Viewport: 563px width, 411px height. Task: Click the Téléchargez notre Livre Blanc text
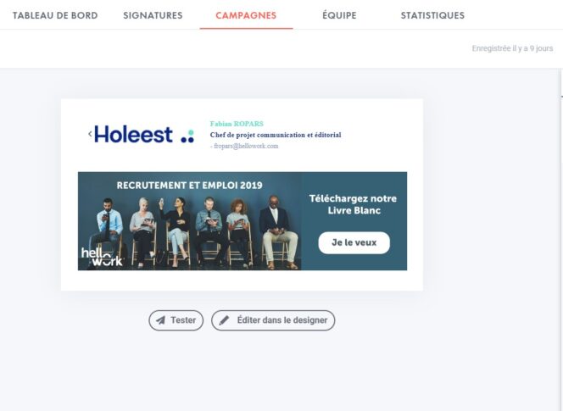coord(353,204)
